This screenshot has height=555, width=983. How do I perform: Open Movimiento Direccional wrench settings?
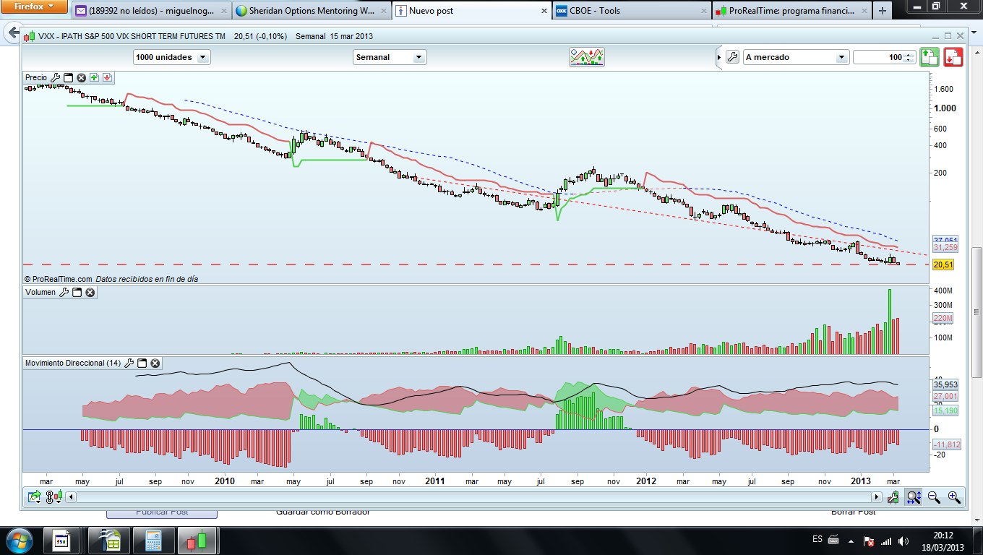129,363
